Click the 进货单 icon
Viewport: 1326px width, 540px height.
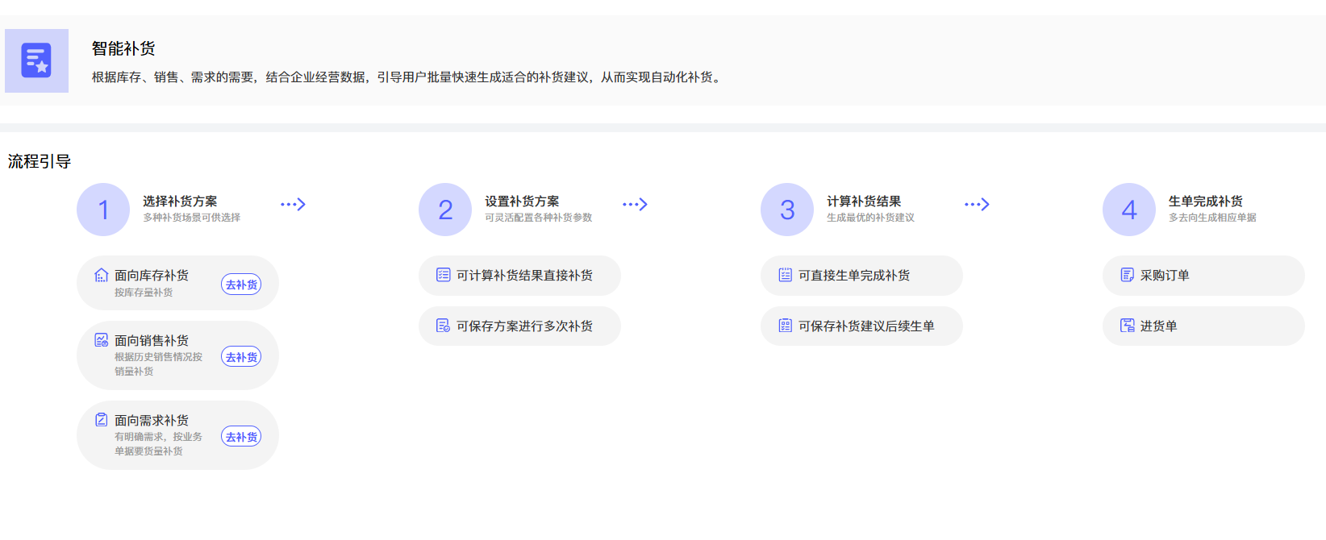pyautogui.click(x=1128, y=326)
